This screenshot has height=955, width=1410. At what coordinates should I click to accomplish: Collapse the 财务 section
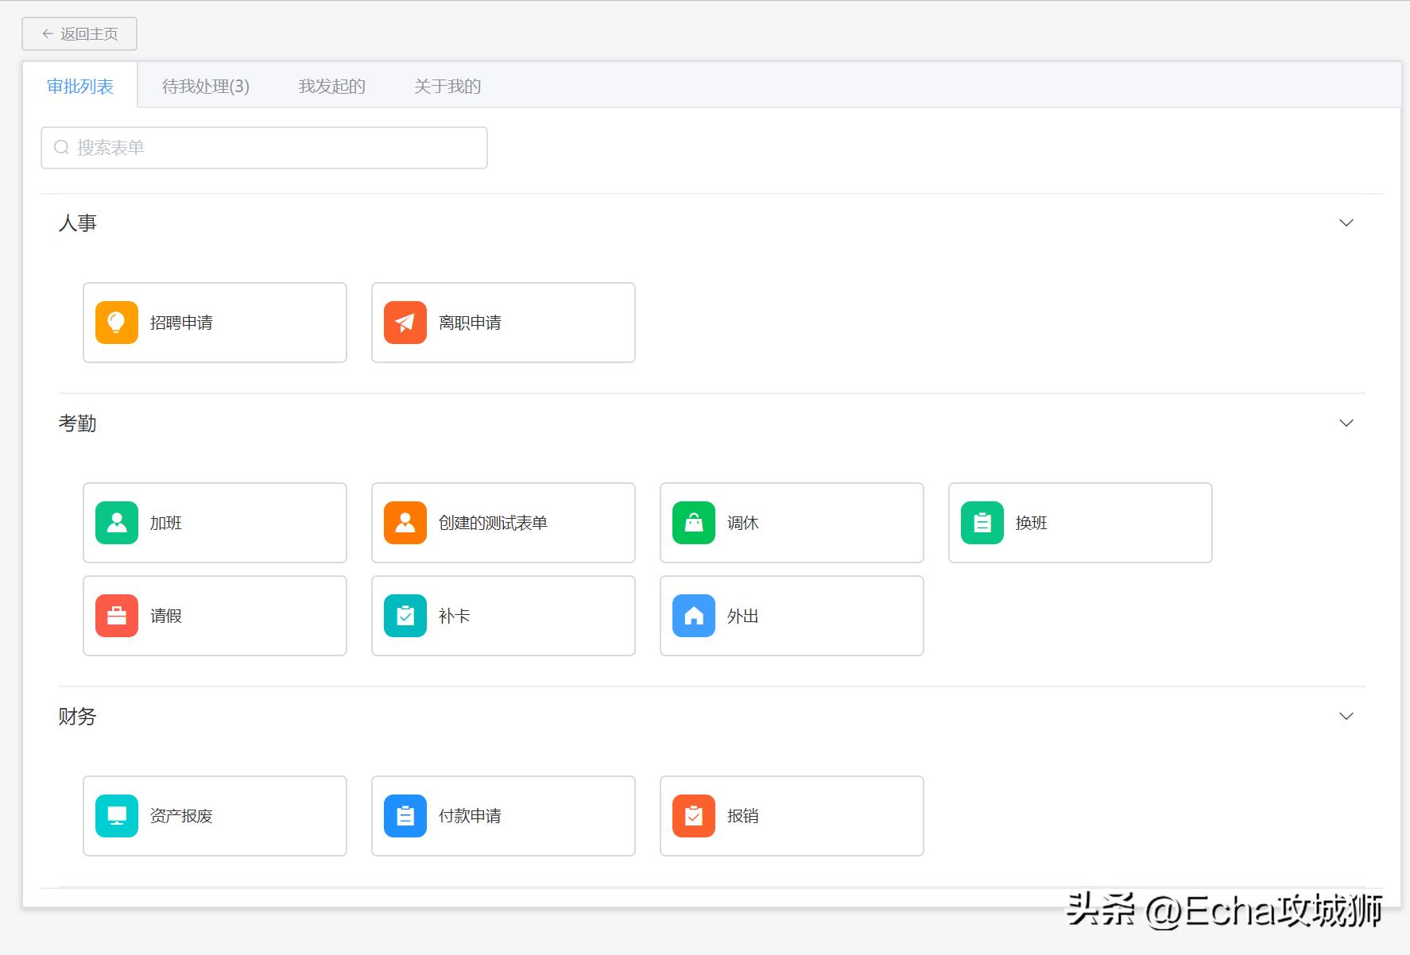[x=1346, y=716]
